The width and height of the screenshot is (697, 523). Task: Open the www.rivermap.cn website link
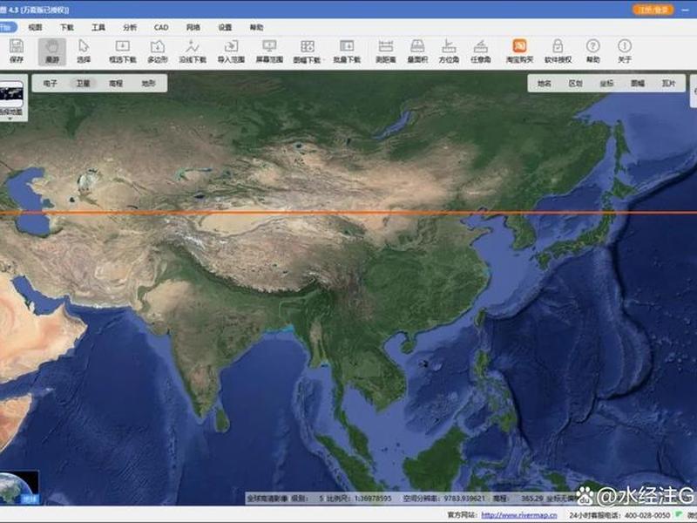[519, 515]
